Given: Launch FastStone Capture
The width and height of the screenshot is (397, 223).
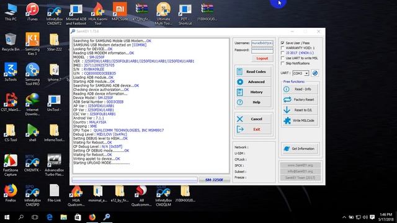Looking at the screenshot, I should coord(11,165).
